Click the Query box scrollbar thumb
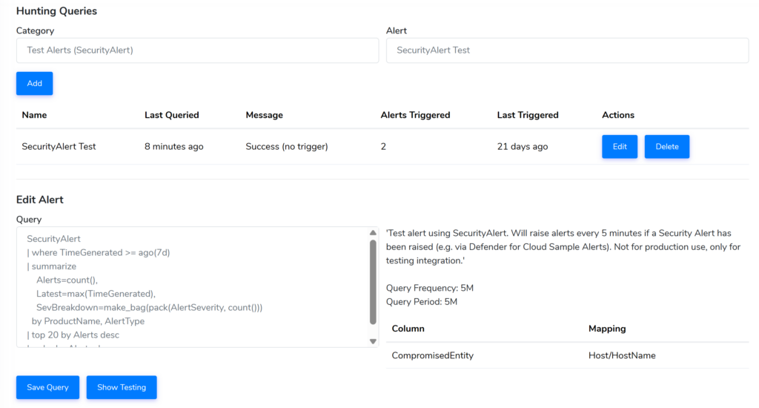The width and height of the screenshot is (759, 408). [x=373, y=282]
